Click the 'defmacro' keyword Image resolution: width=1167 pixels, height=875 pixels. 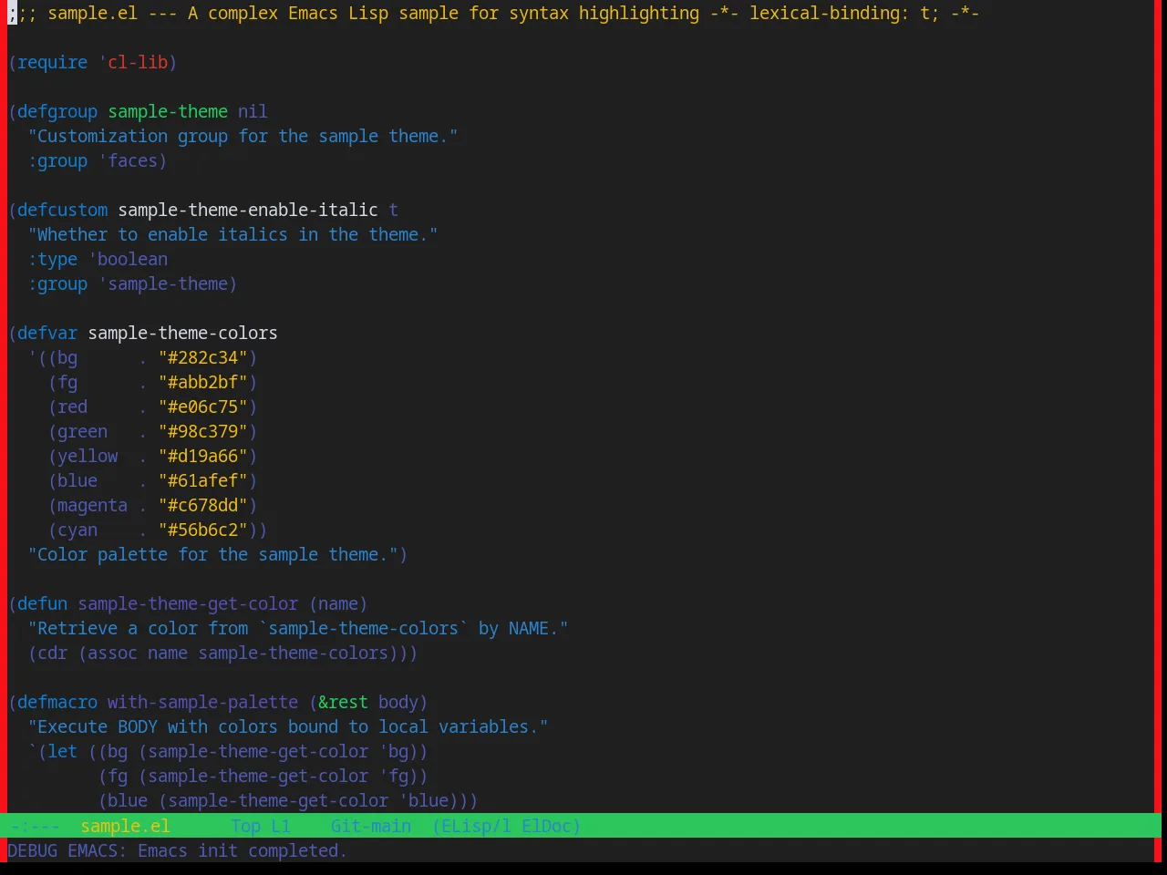click(x=57, y=702)
